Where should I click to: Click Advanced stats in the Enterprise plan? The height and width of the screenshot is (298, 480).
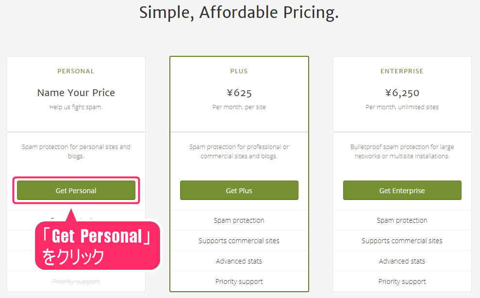[x=402, y=261]
